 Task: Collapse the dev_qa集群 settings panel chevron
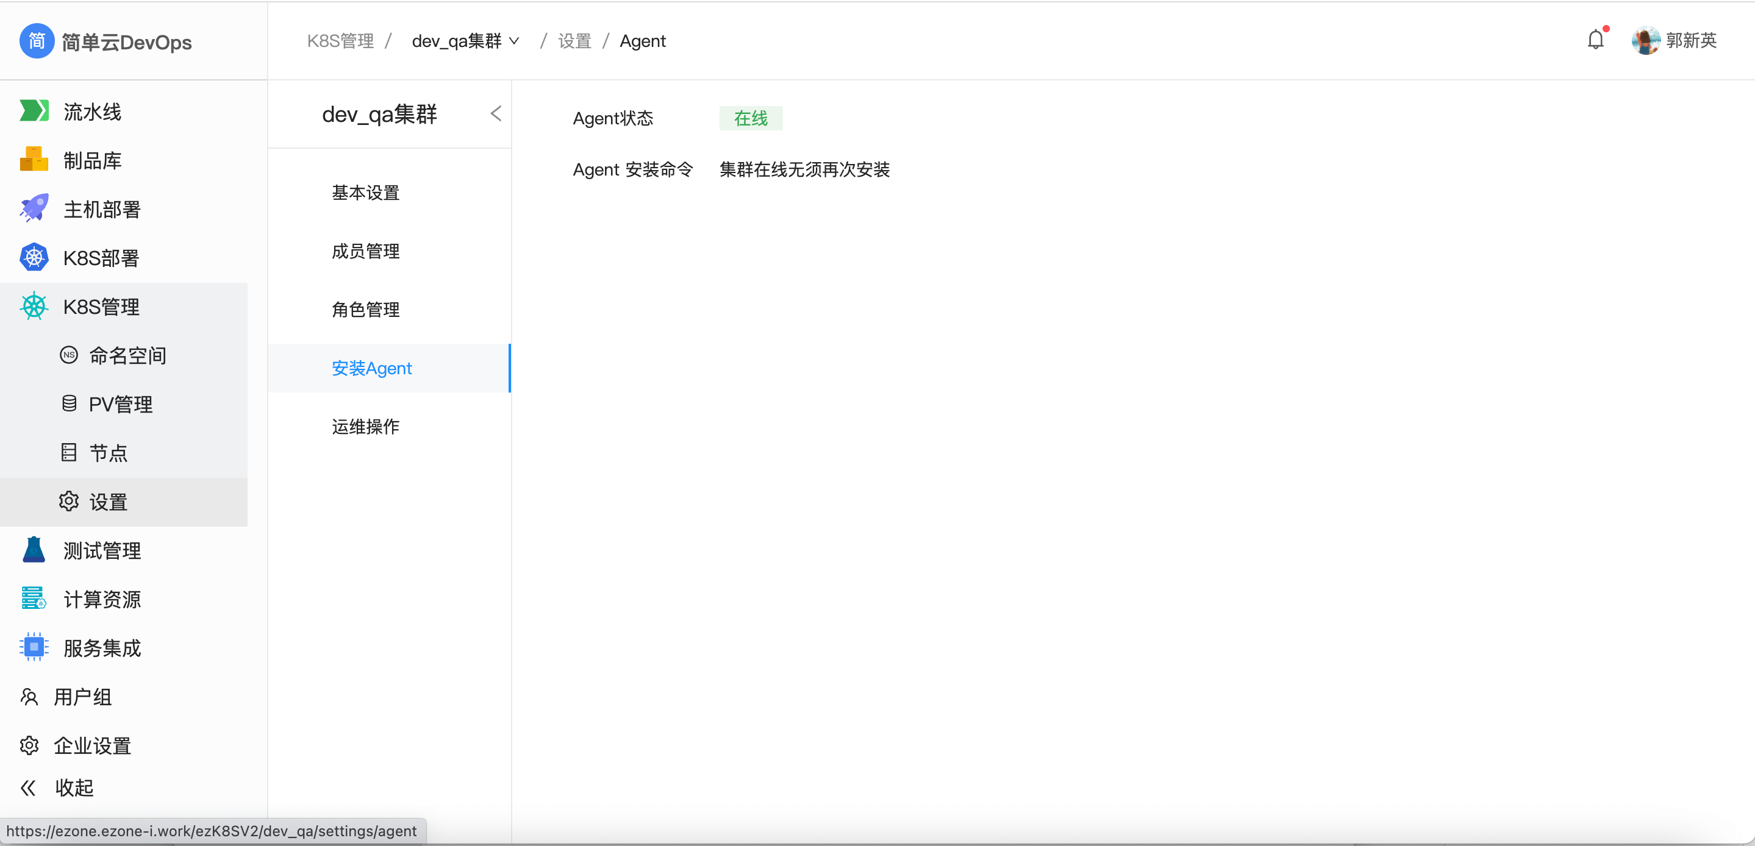click(x=496, y=114)
